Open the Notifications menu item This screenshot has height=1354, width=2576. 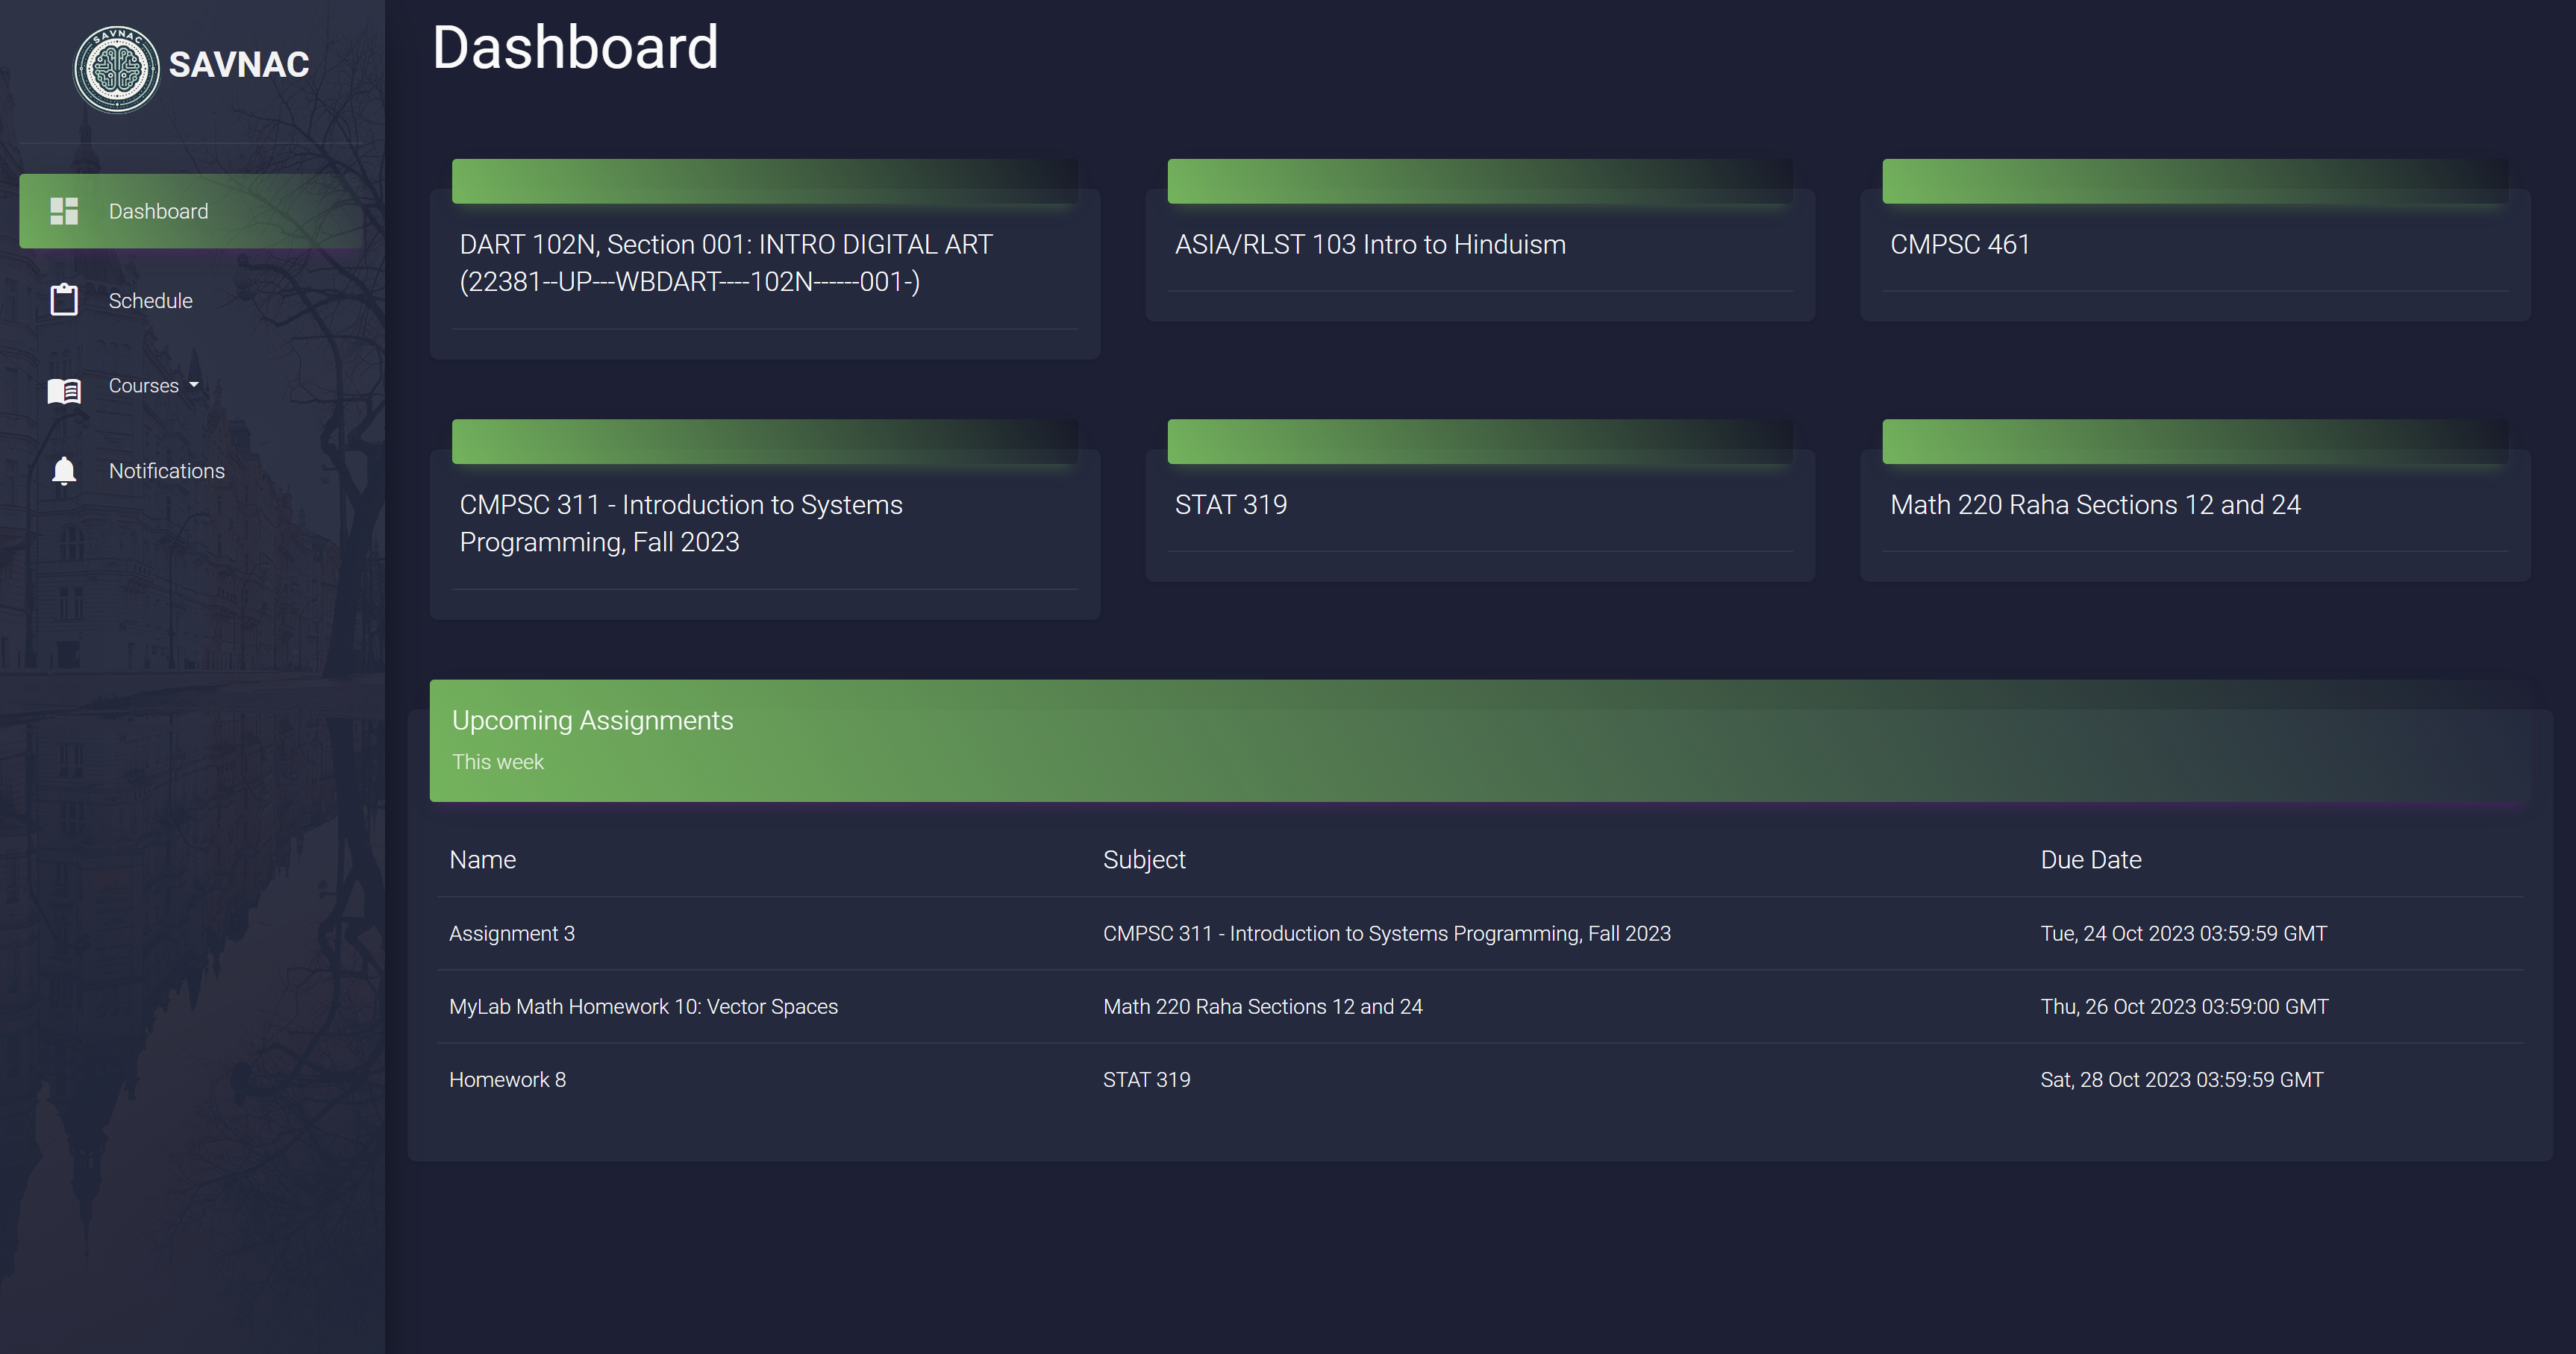(166, 470)
